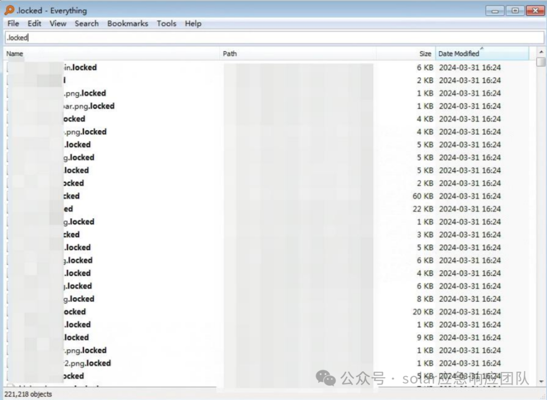Image resolution: width=547 pixels, height=400 pixels.
Task: Grab the vertical scrollbar thumb
Action: [x=541, y=62]
